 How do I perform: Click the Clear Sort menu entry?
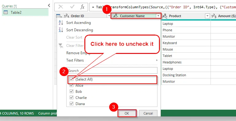coord(74,37)
